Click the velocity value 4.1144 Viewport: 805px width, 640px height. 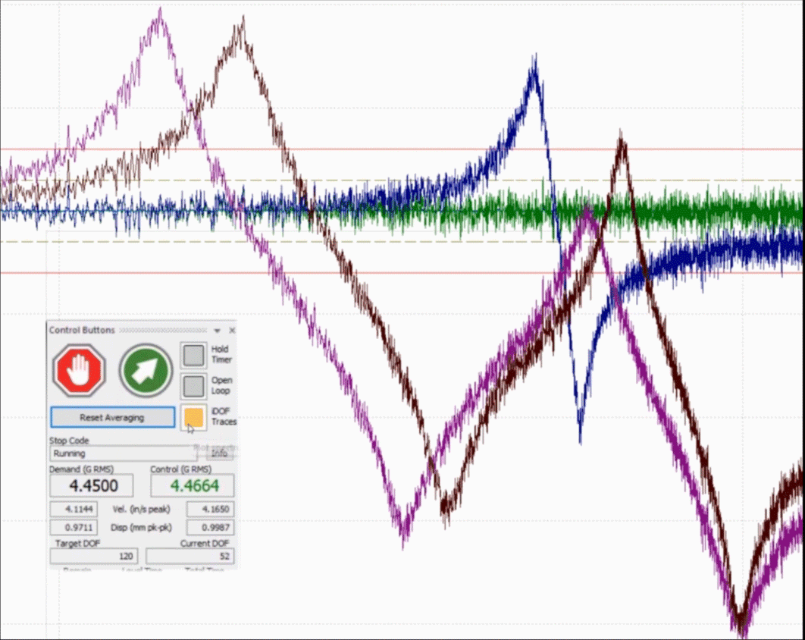click(74, 509)
